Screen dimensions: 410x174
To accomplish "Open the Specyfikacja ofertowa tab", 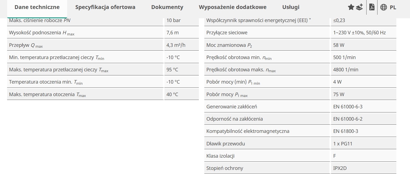I will click(x=105, y=7).
